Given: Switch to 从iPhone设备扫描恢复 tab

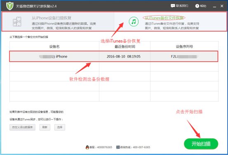Looking at the screenshot, I should click(58, 22).
